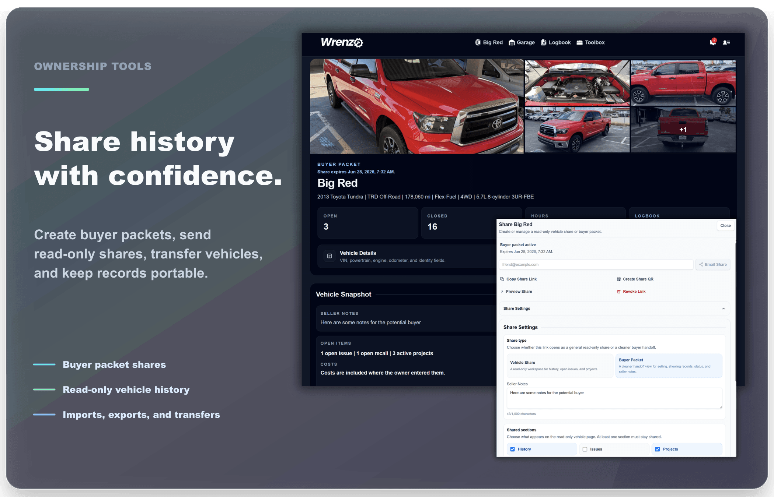Screen dimensions: 774x497
Task: Click the CLOSED 16 stat card
Action: coord(459,223)
